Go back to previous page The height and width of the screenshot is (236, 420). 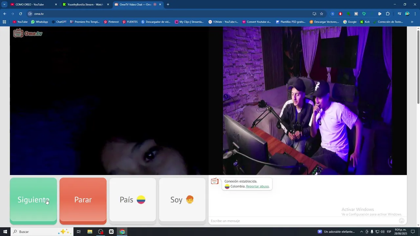(x=5, y=14)
